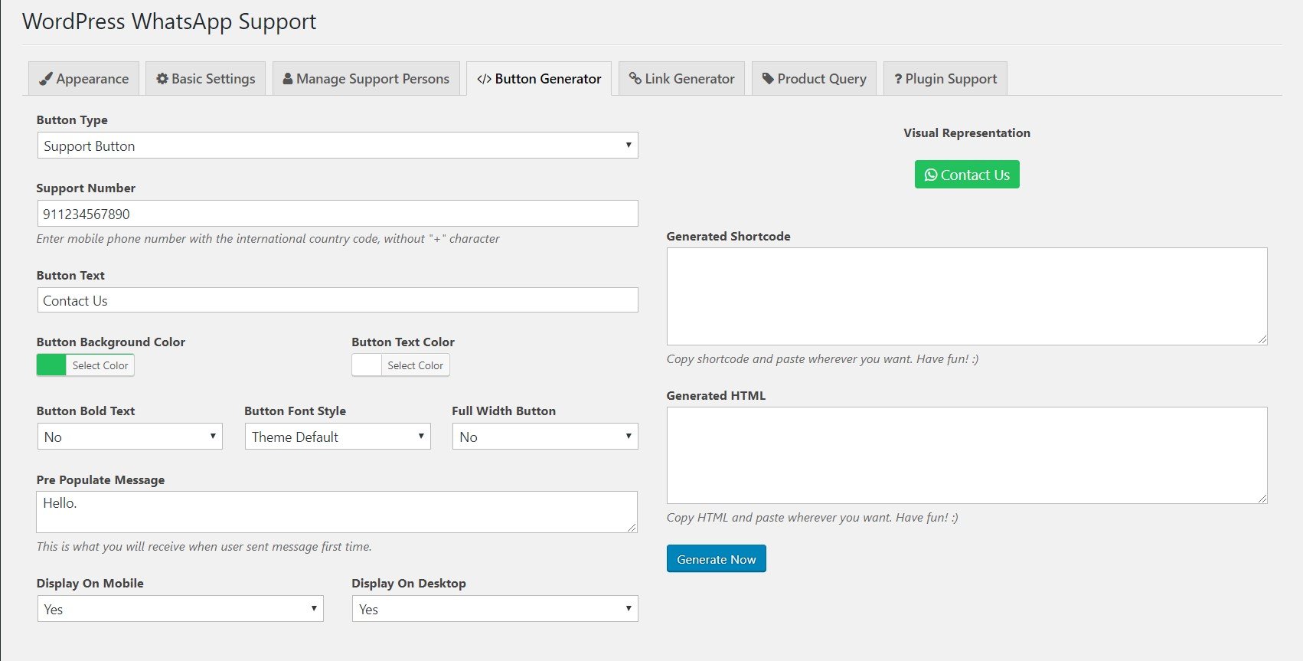
Task: Click the green Contact Us preview button
Action: (967, 175)
